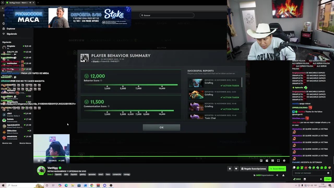334x188 pixels.
Task: Open the Dota 2 category link
Action: tap(50, 174)
